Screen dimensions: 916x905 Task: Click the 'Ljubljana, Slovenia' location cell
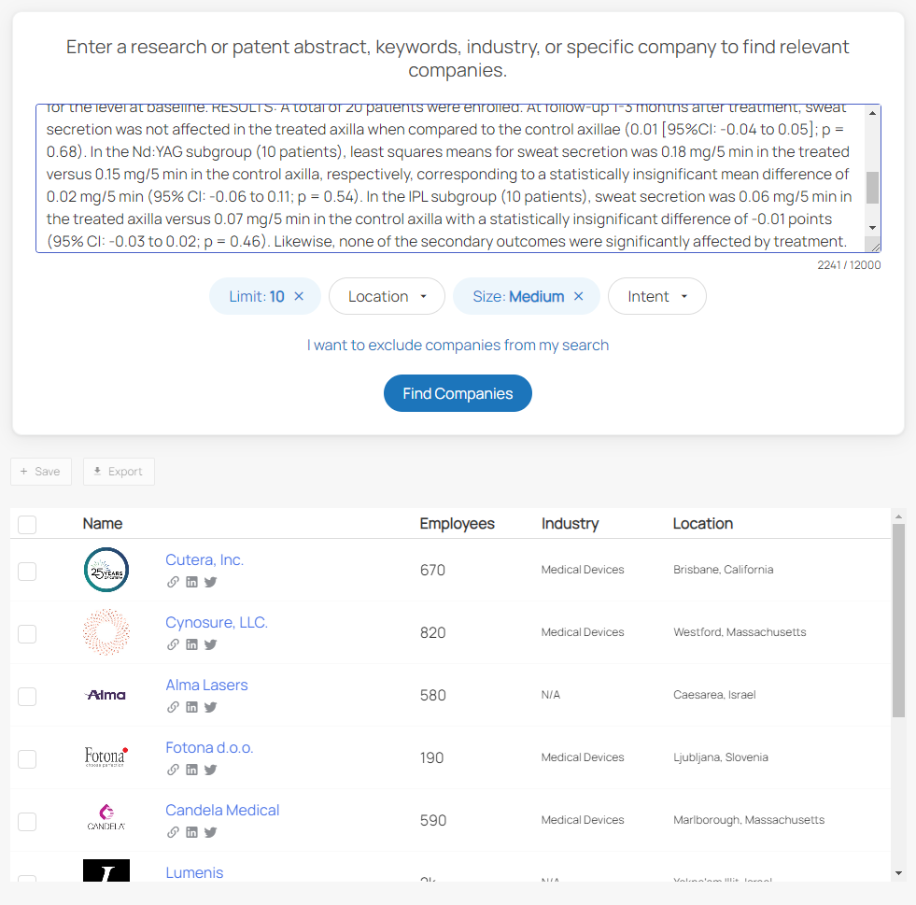point(720,757)
